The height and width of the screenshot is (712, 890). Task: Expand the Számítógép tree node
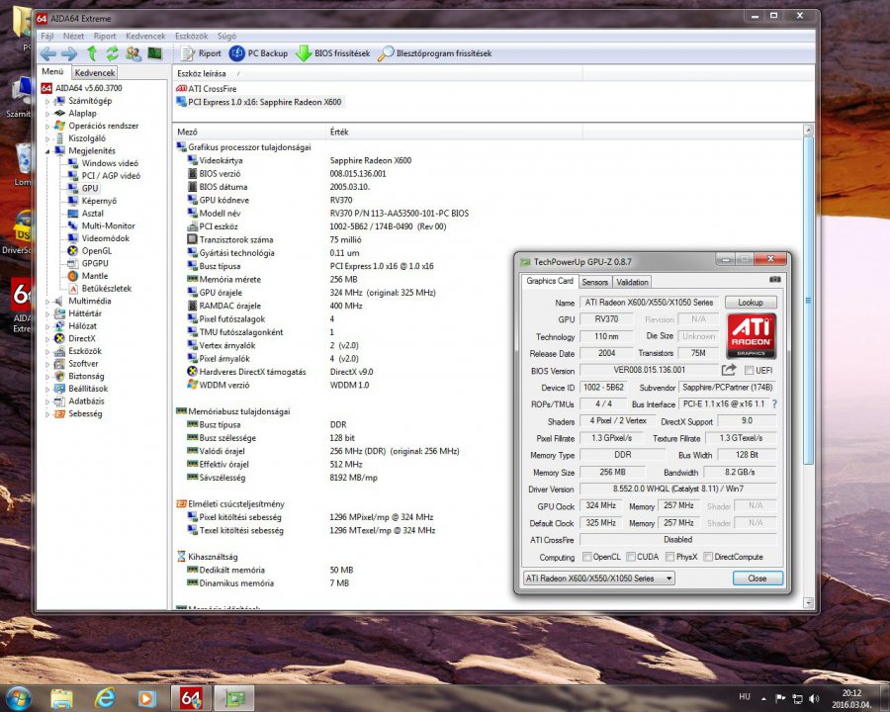click(x=46, y=101)
